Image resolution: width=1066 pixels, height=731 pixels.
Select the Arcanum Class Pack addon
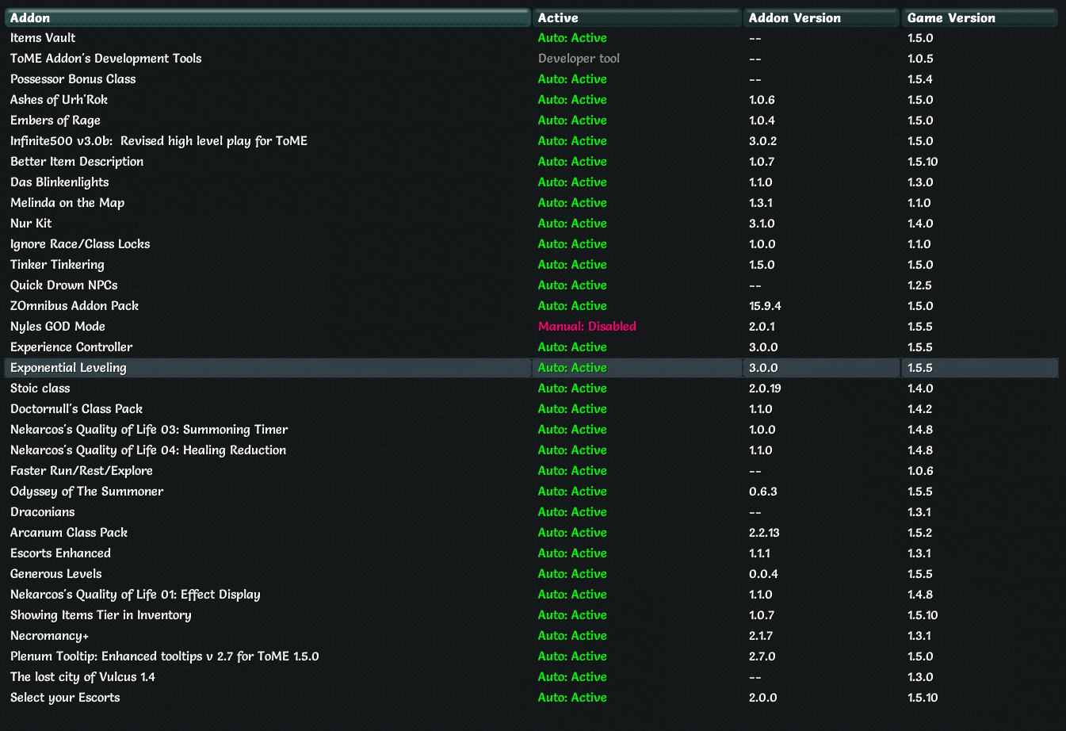tap(69, 533)
